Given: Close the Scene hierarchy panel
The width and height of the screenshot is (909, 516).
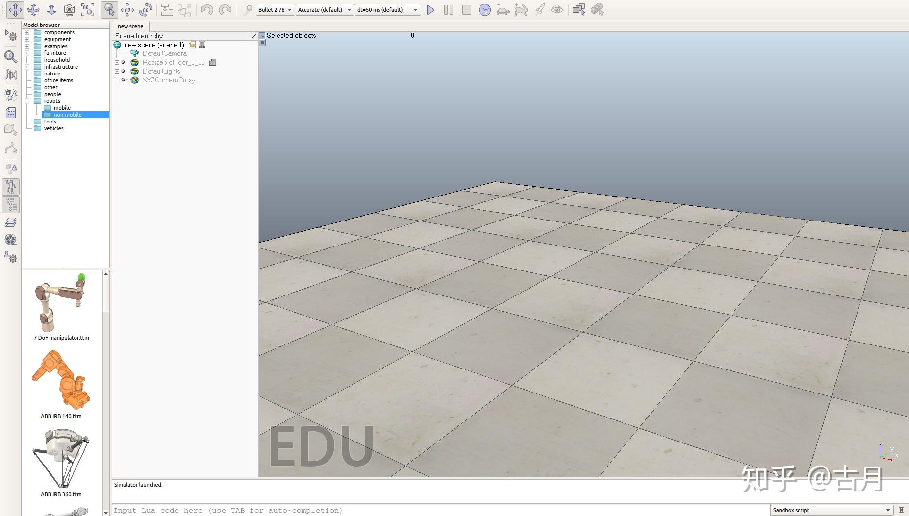Looking at the screenshot, I should [253, 36].
